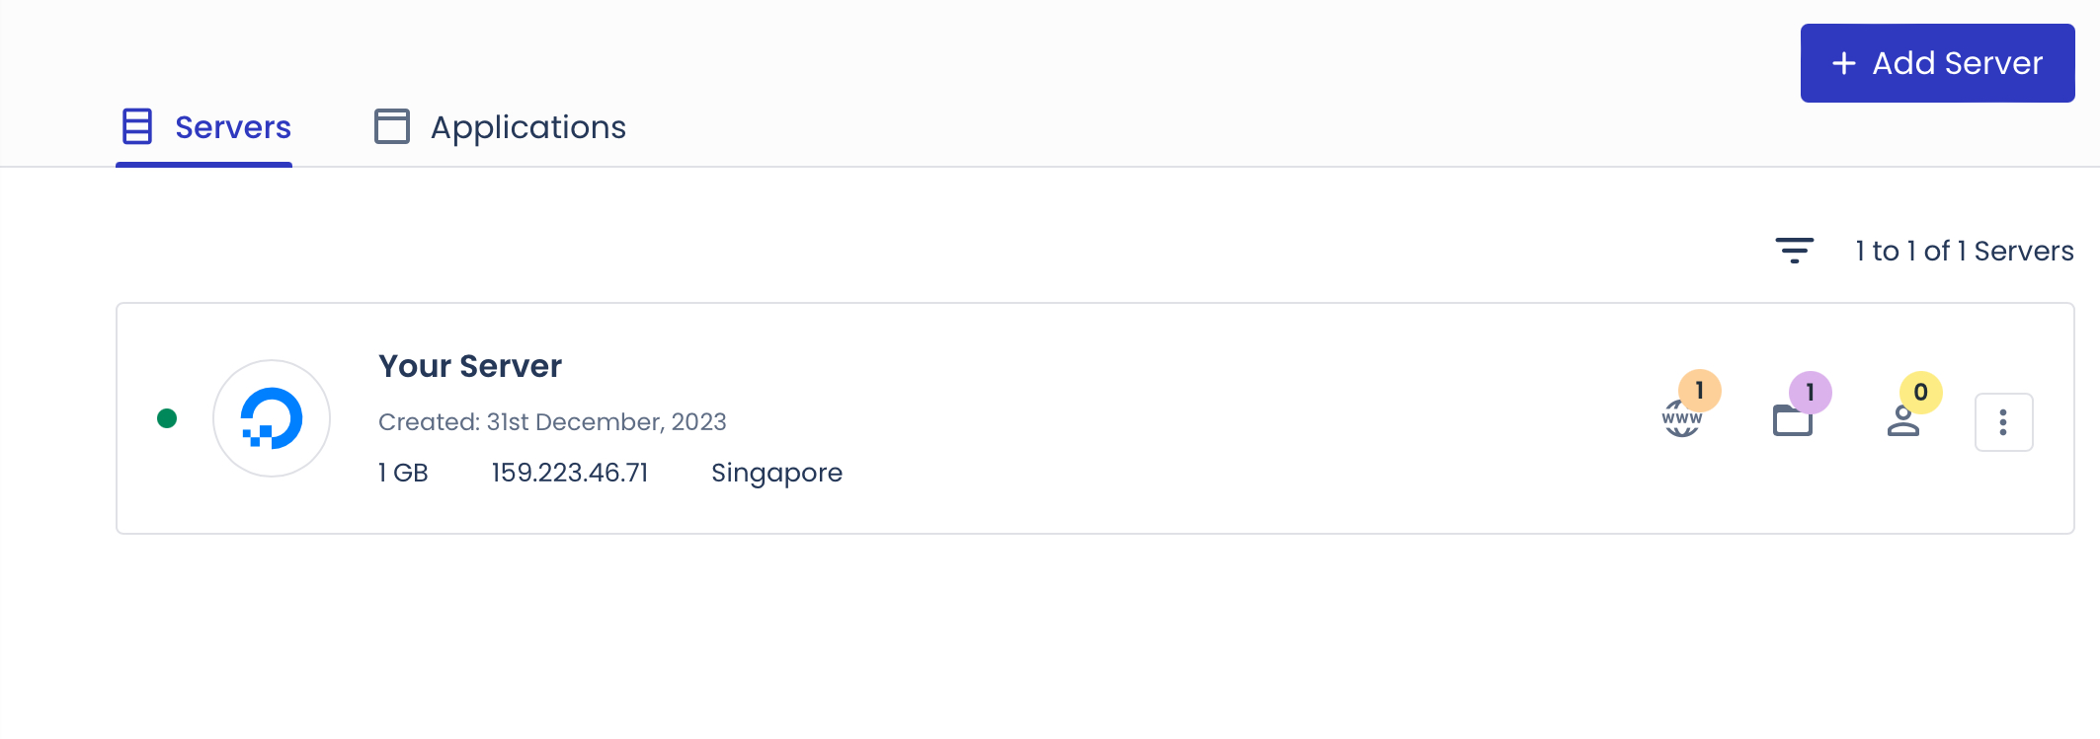Viewport: 2100px width, 739px height.
Task: Click the server IP address 159.223.46.71
Action: coord(570,473)
